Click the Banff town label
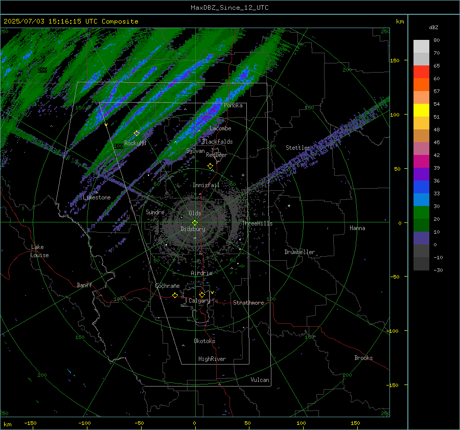This screenshot has width=460, height=430. pyautogui.click(x=84, y=285)
